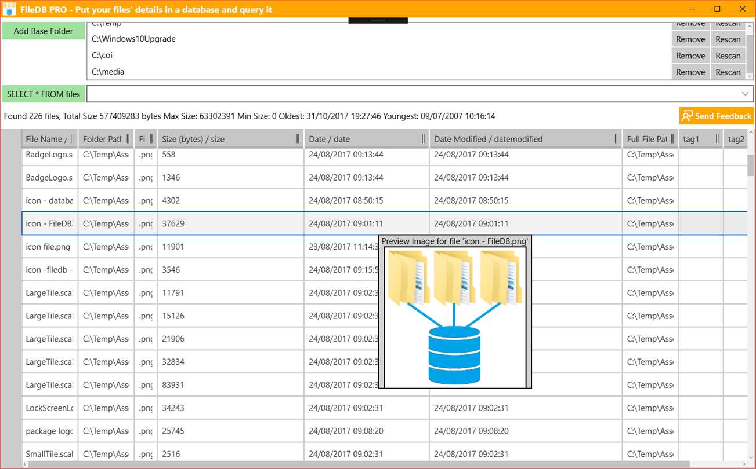Click the feedback person icon on Send Feedback
This screenshot has height=469, width=756.
tap(687, 116)
